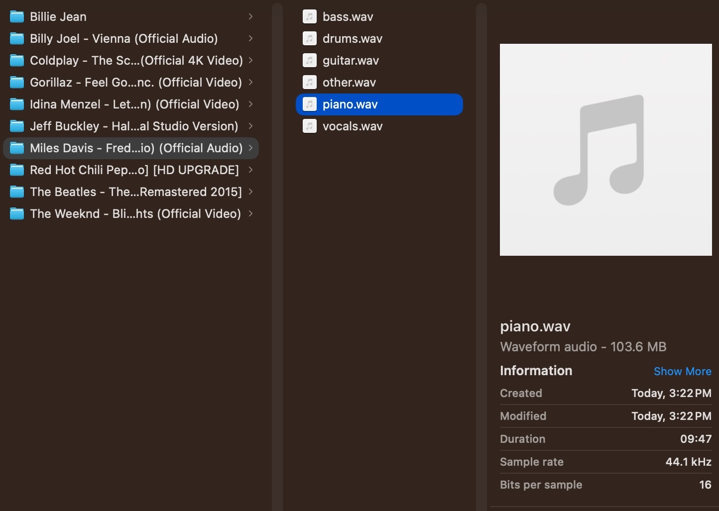Viewport: 719px width, 511px height.
Task: Click the bass.wav audio file icon
Action: [310, 17]
